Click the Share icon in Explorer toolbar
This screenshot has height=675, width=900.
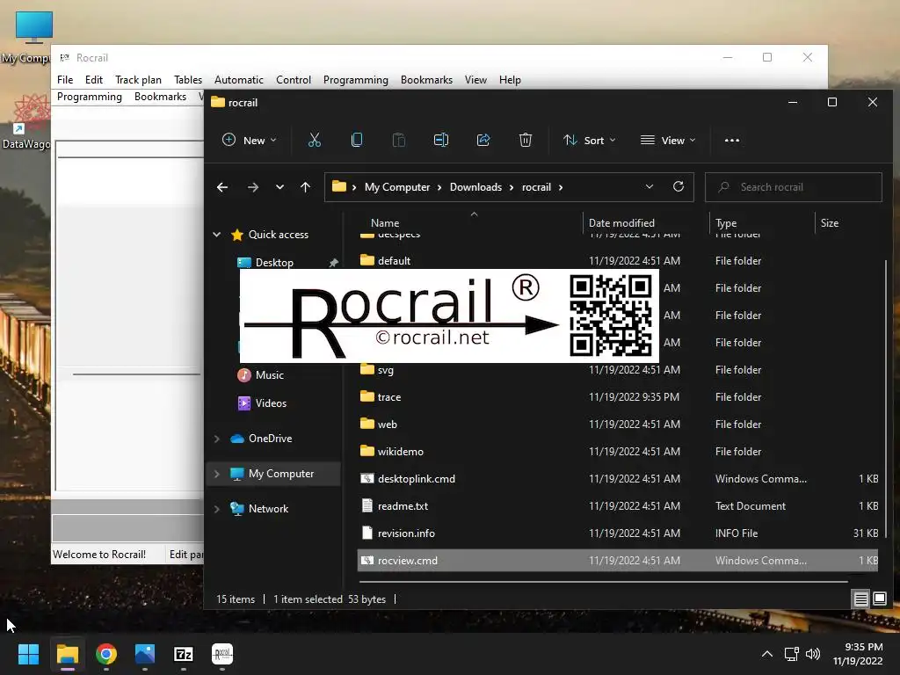tap(483, 140)
